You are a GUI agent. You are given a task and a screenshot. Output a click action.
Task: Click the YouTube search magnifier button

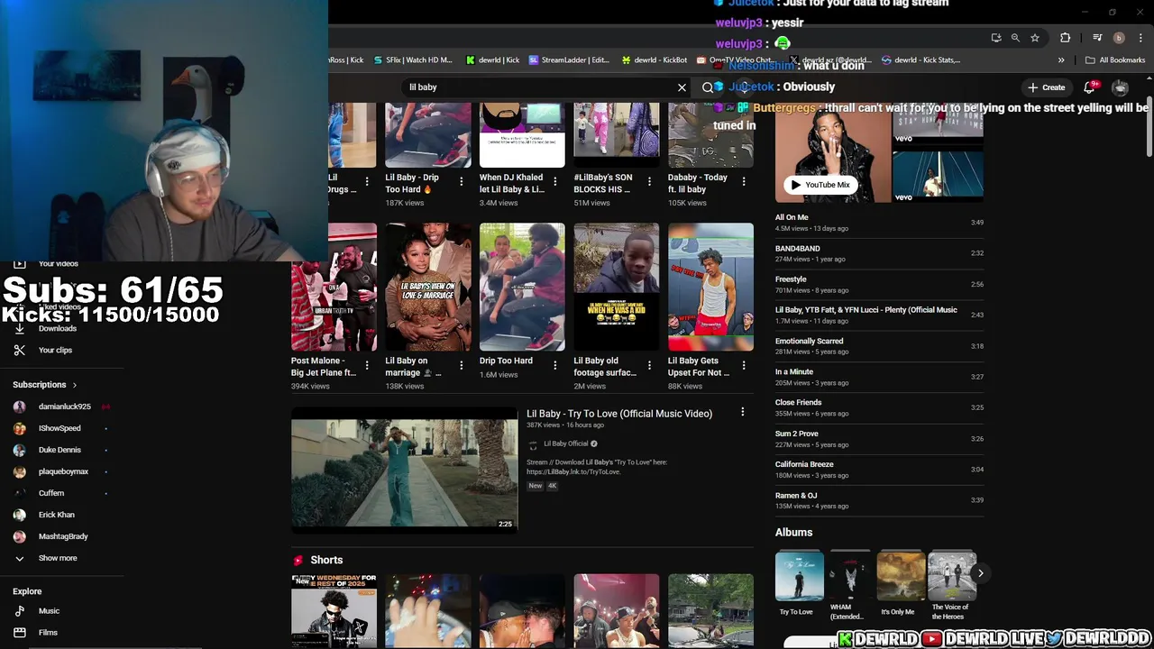tap(708, 87)
